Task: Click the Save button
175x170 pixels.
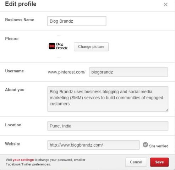Action: [x=159, y=162]
